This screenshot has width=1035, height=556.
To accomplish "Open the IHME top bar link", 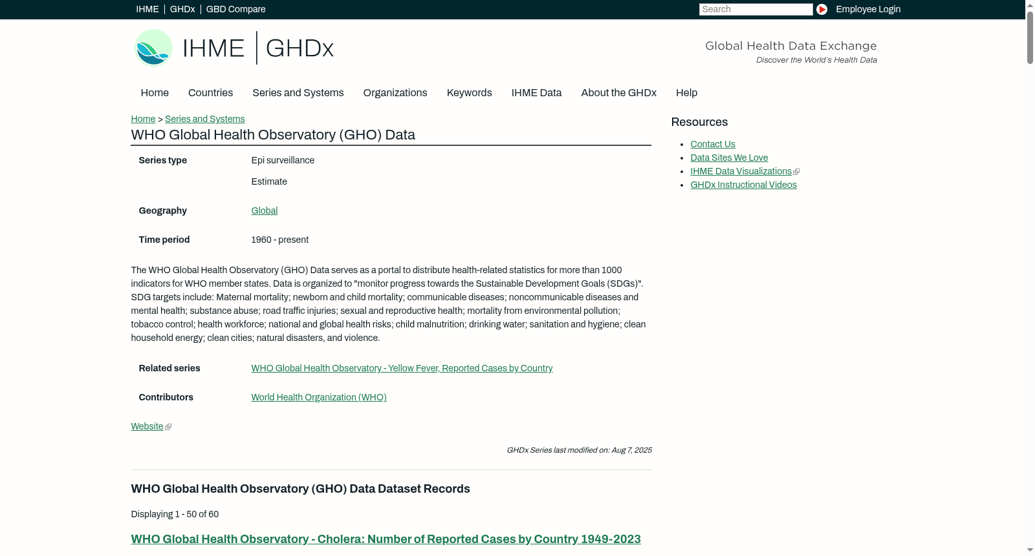I will (147, 9).
